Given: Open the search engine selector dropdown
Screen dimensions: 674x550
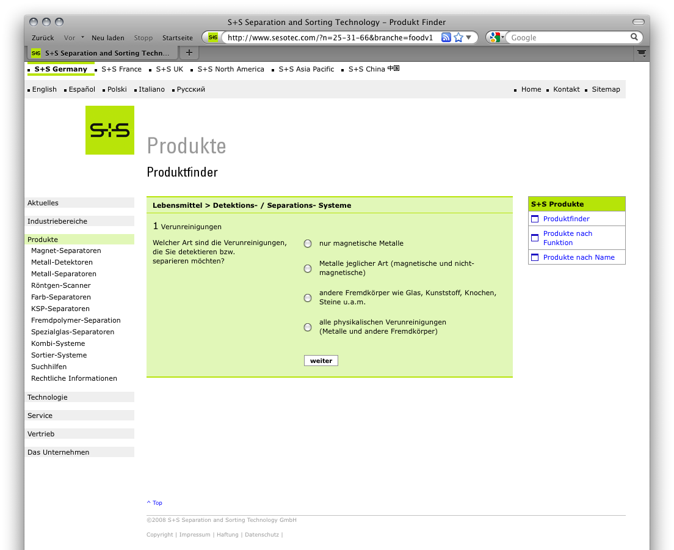Looking at the screenshot, I should (x=496, y=37).
